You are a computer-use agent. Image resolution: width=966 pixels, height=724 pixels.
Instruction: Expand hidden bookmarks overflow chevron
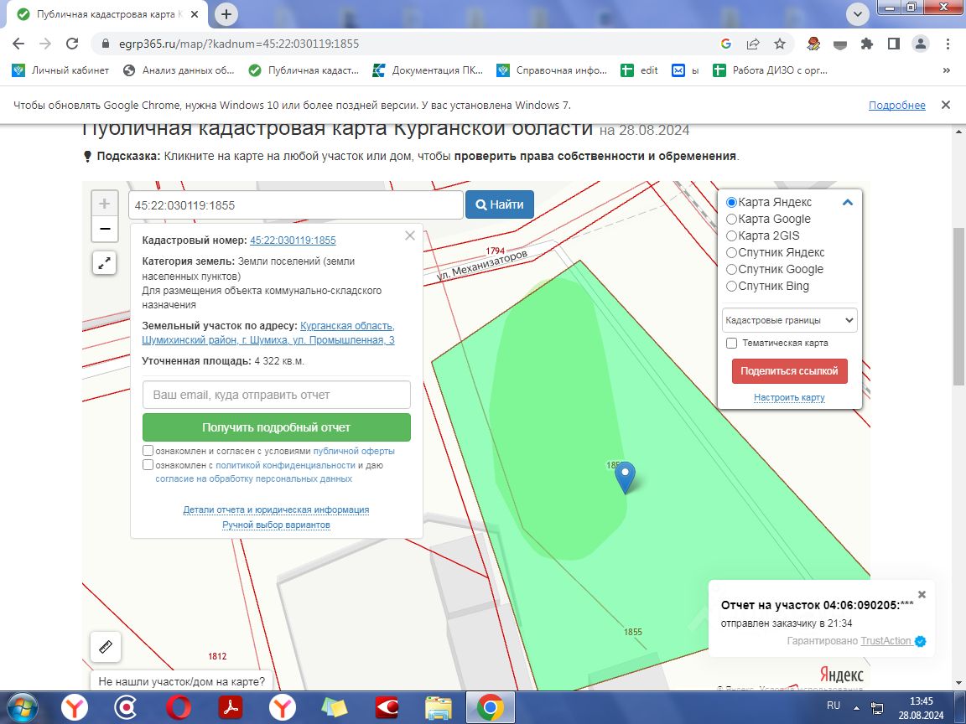946,70
